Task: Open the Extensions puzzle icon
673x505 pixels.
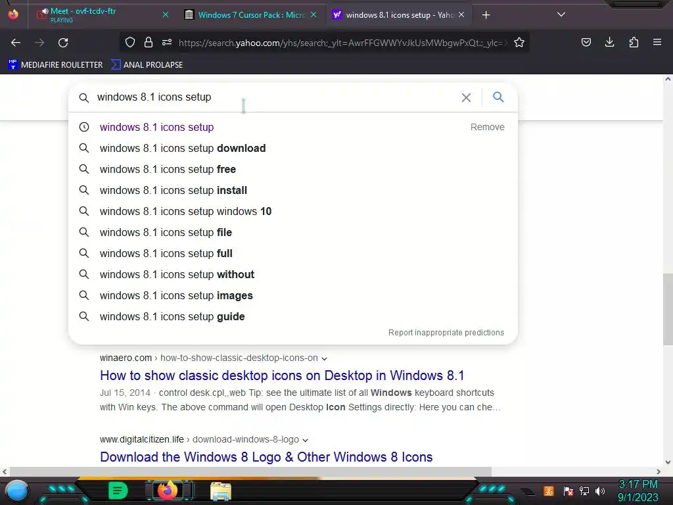Action: click(x=634, y=42)
